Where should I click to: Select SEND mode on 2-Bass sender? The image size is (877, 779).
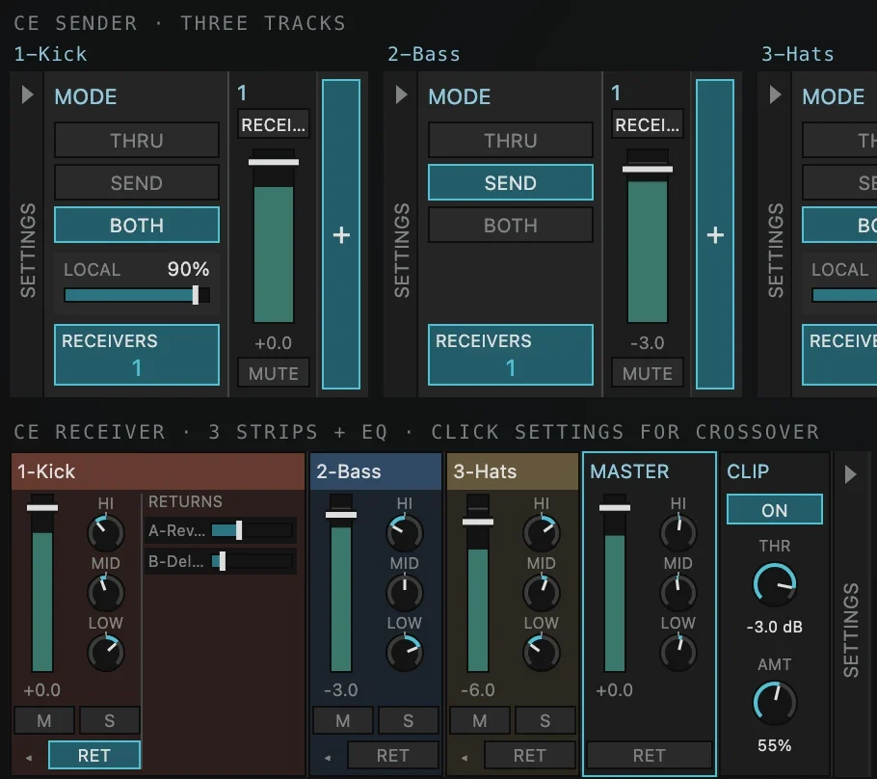pyautogui.click(x=511, y=182)
